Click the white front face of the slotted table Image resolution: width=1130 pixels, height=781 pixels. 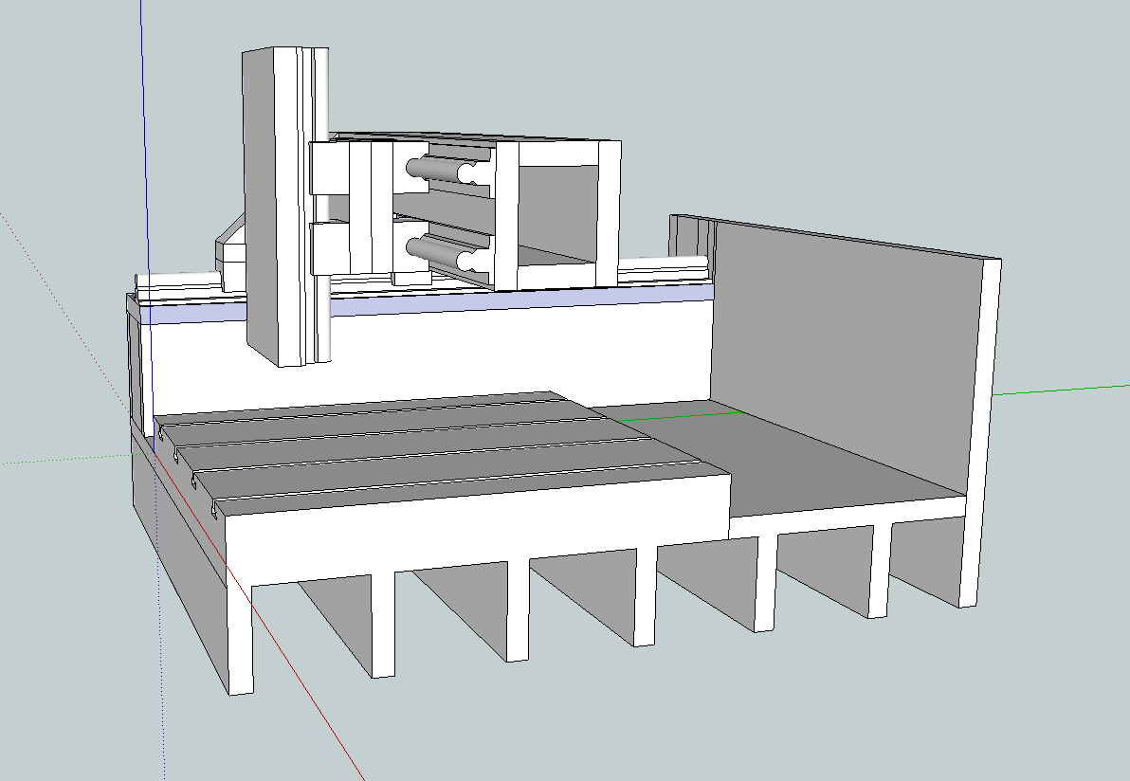pyautogui.click(x=476, y=530)
